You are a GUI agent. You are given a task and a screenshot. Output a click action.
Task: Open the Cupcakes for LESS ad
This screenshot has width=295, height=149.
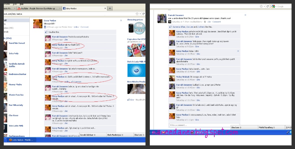(x=136, y=39)
